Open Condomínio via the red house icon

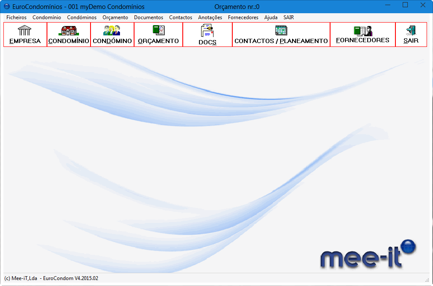[69, 31]
